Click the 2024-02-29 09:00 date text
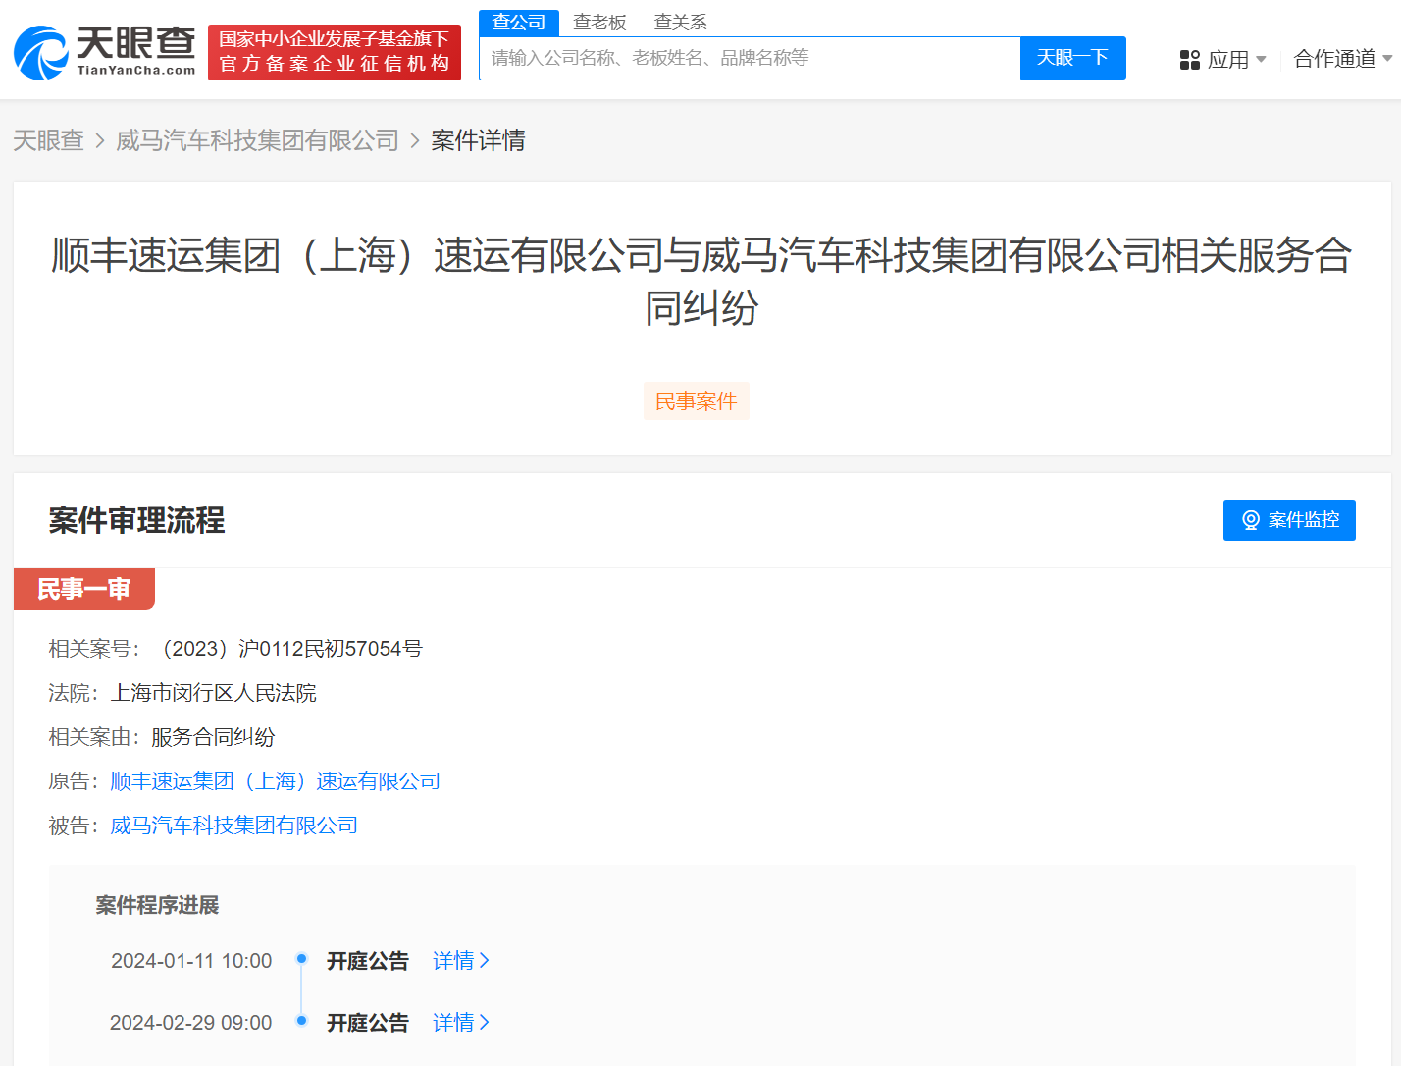Screen dimensions: 1401x1066 (x=191, y=1023)
